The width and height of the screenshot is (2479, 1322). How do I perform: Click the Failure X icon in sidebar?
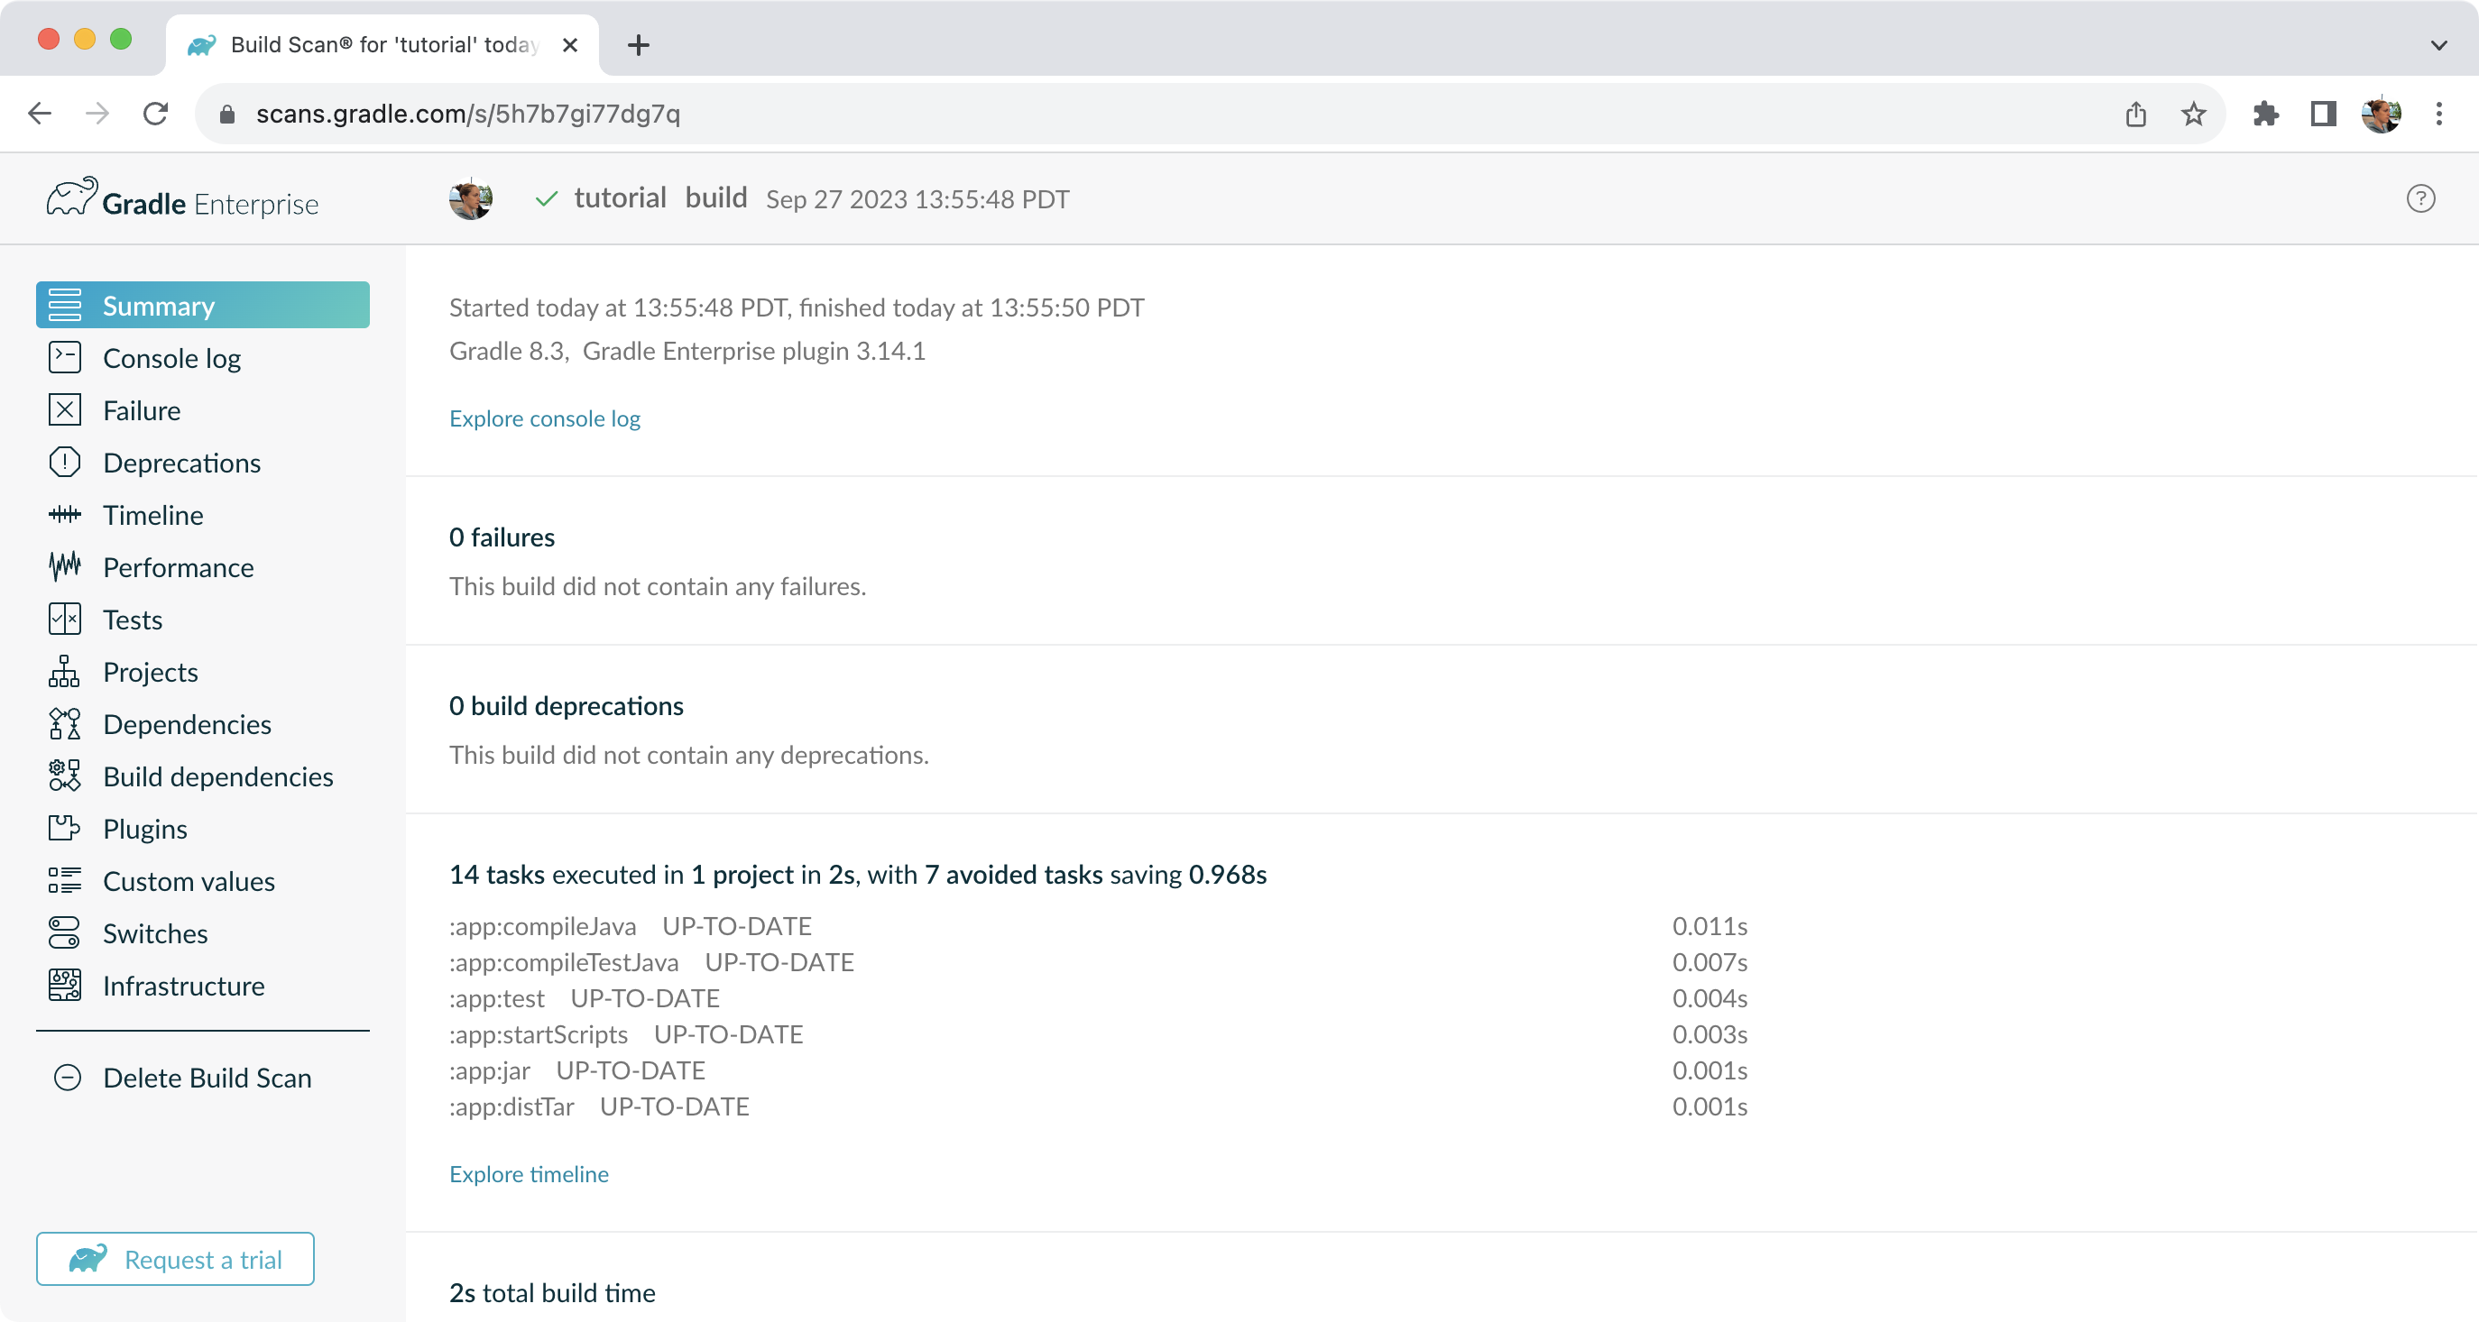tap(64, 410)
